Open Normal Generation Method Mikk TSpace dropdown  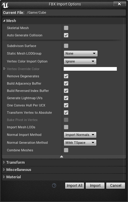tap(80, 143)
